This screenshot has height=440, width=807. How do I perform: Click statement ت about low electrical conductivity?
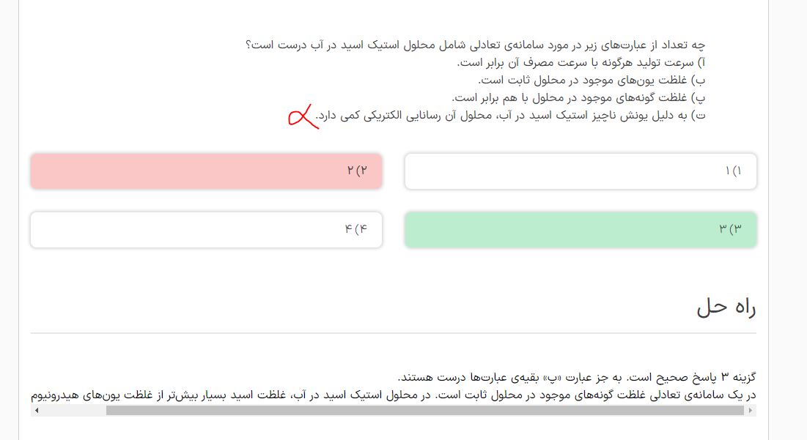[x=513, y=115]
